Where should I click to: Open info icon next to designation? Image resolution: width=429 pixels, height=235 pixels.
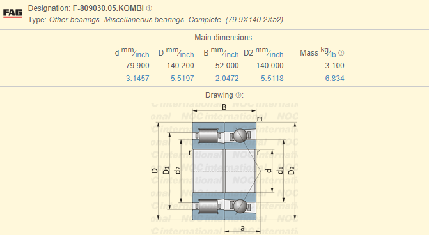click(x=149, y=8)
